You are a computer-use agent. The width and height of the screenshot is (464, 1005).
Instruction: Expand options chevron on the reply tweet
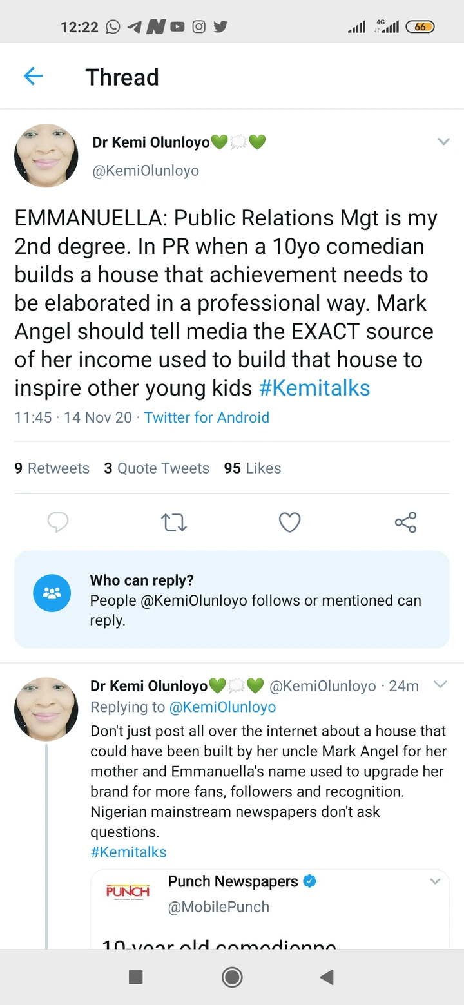(x=440, y=685)
